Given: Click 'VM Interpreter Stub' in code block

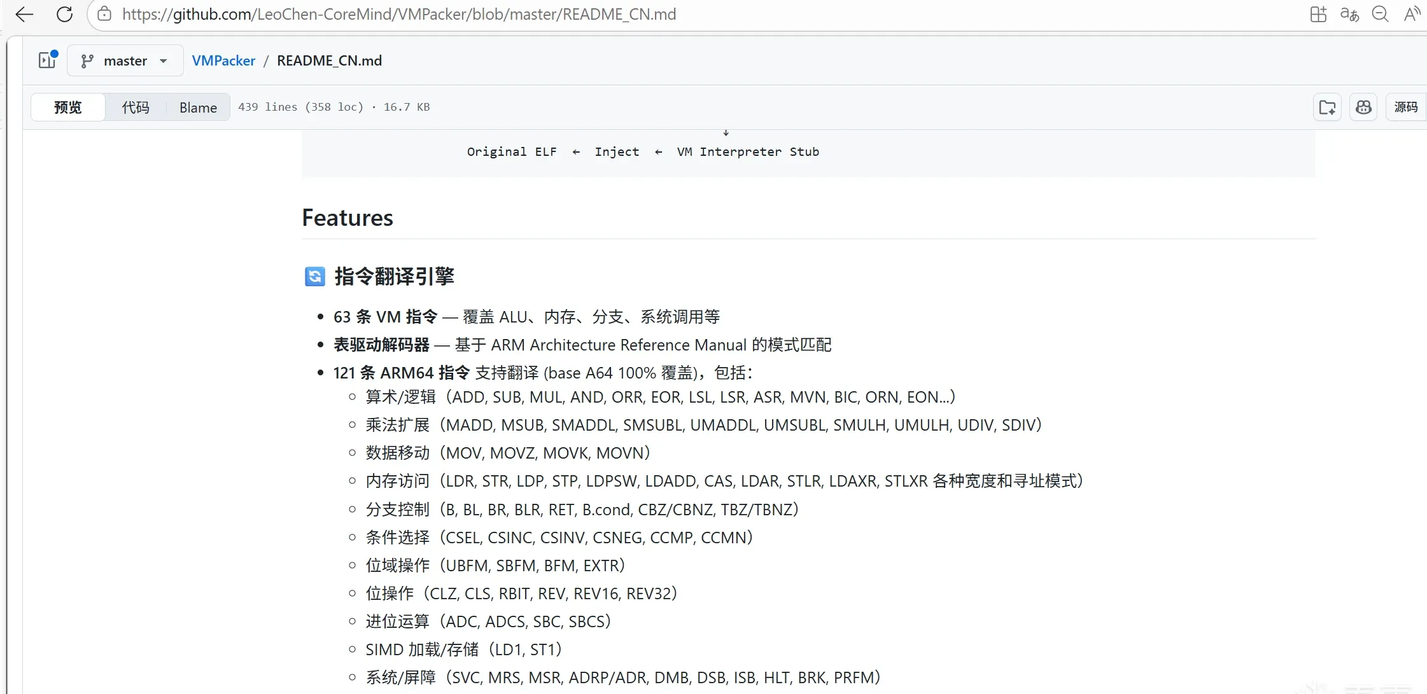Looking at the screenshot, I should click(x=748, y=151).
